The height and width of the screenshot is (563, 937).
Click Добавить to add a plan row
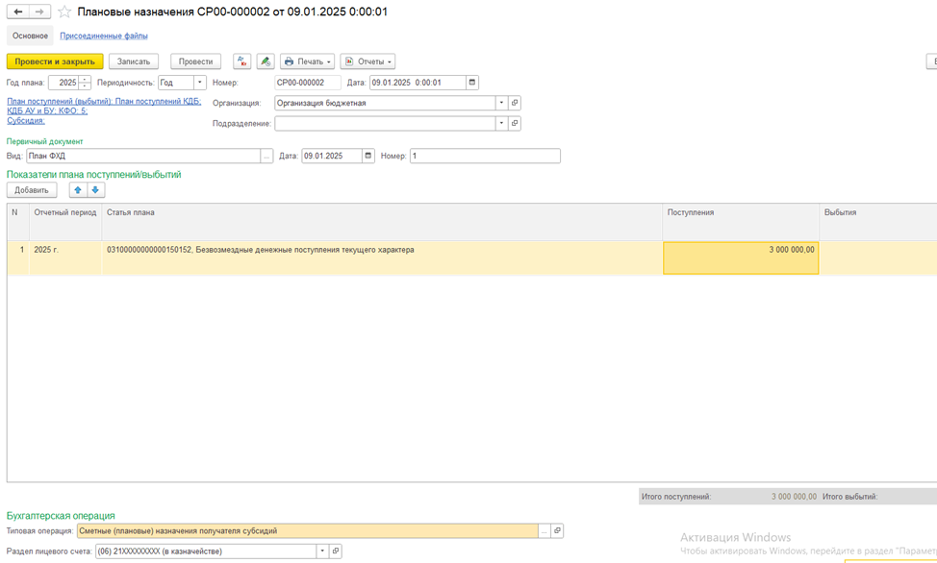pos(32,190)
